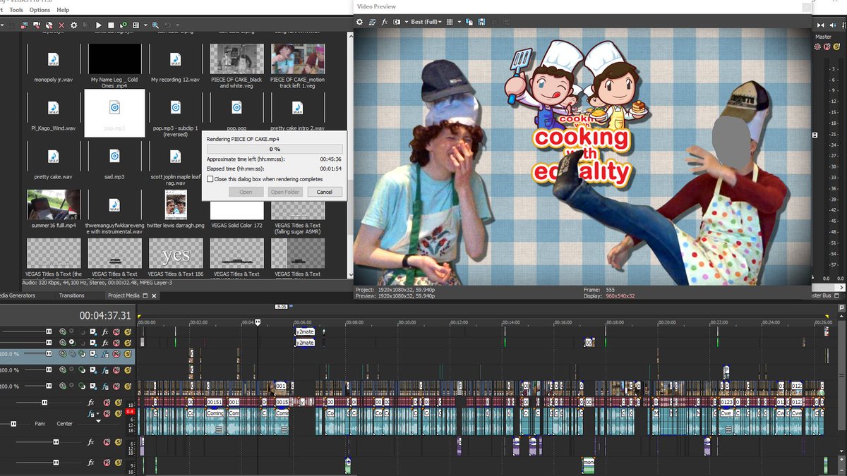
Task: Click the Master Bus tab label
Action: coord(821,295)
